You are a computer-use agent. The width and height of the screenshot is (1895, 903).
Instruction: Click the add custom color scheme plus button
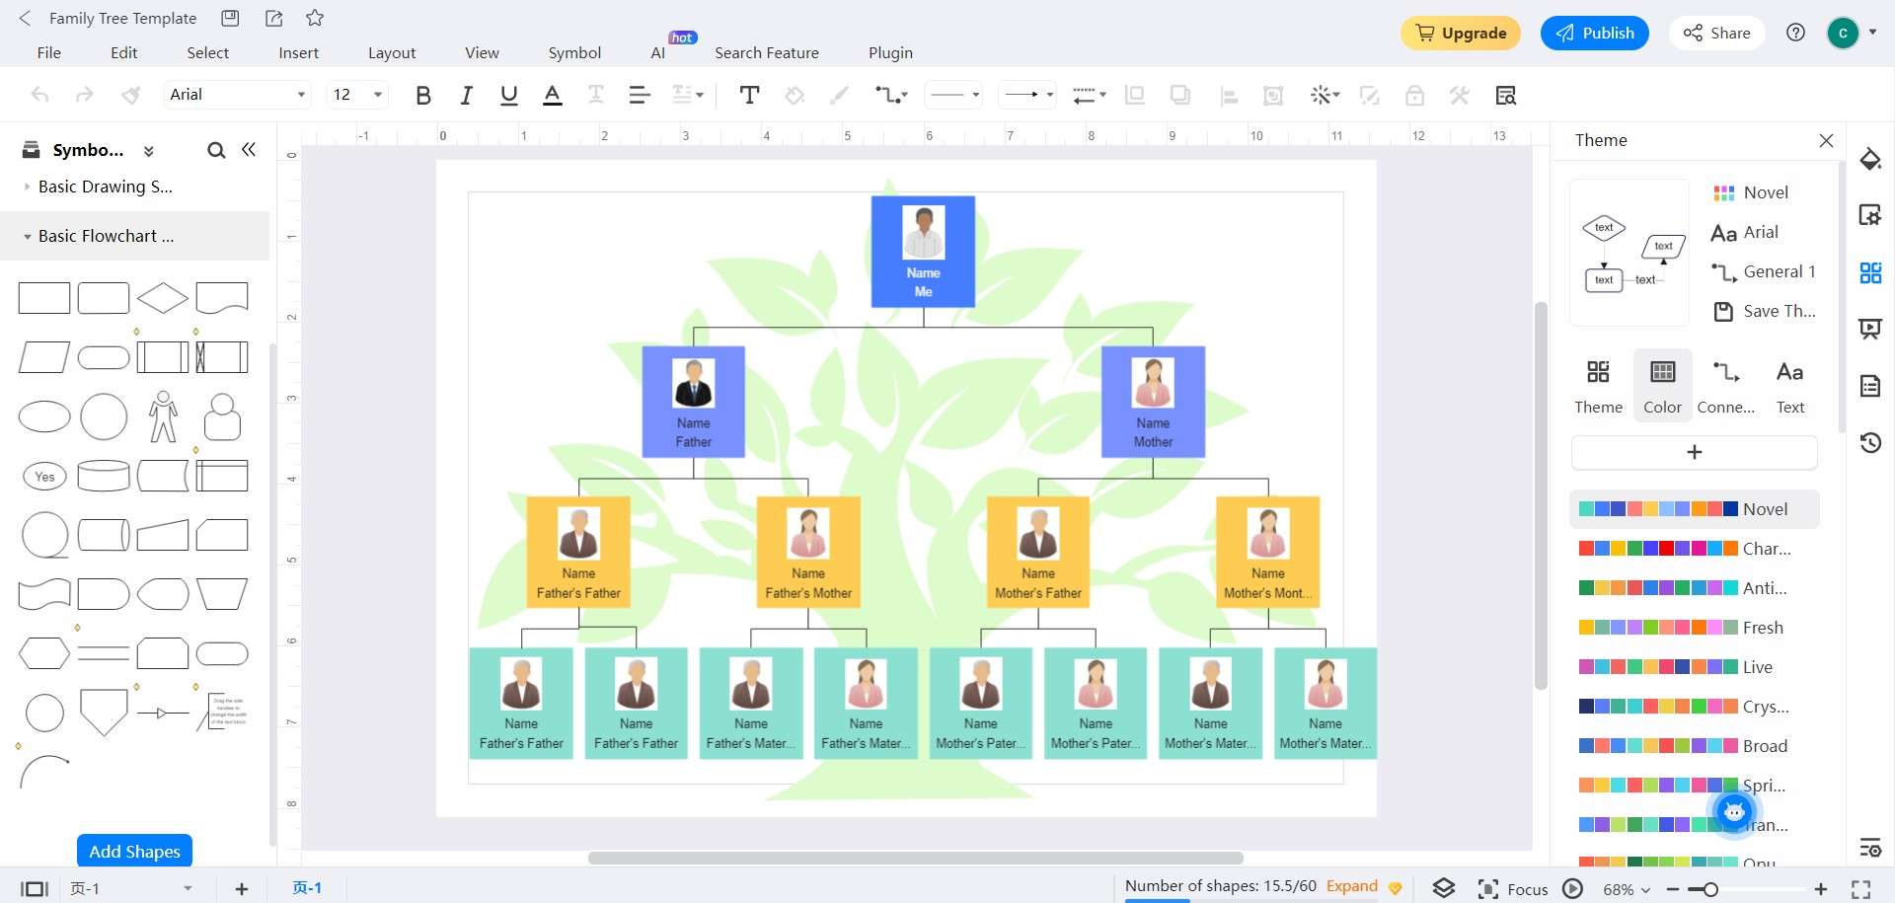[x=1694, y=452]
